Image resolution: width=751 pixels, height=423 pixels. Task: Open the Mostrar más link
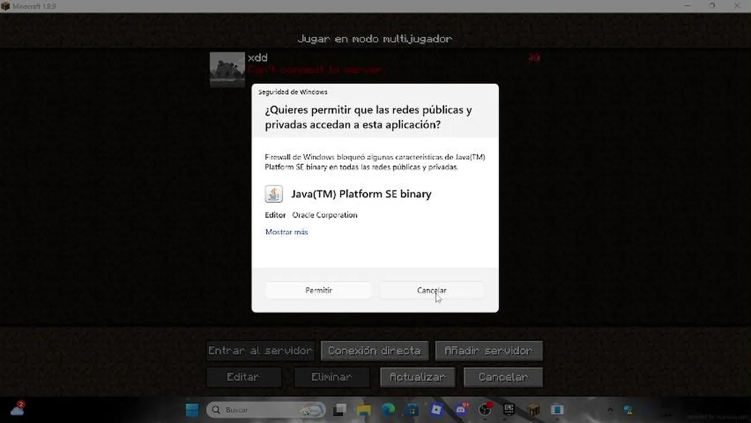tap(287, 232)
